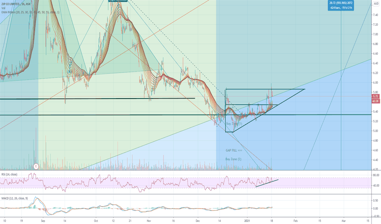Click the Feb date axis label
This screenshot has height=224, width=381.
[296, 221]
